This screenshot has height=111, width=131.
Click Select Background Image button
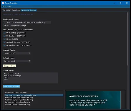(15, 26)
